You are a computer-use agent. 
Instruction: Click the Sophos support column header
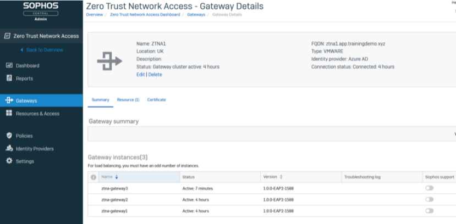tap(439, 177)
